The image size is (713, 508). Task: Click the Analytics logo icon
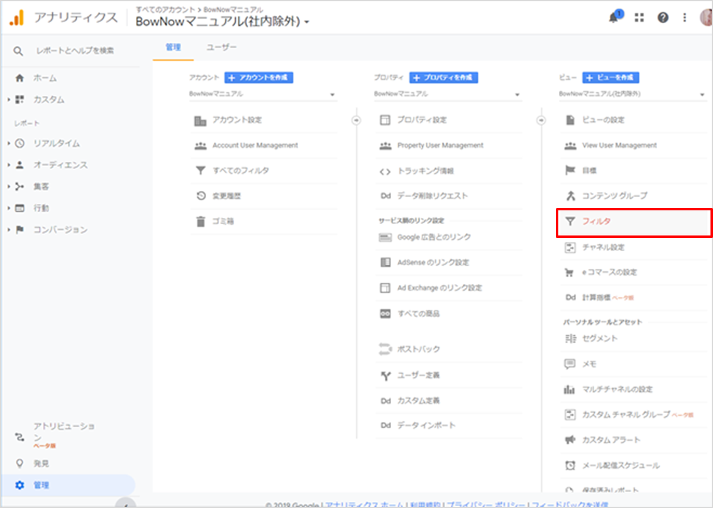coord(17,18)
